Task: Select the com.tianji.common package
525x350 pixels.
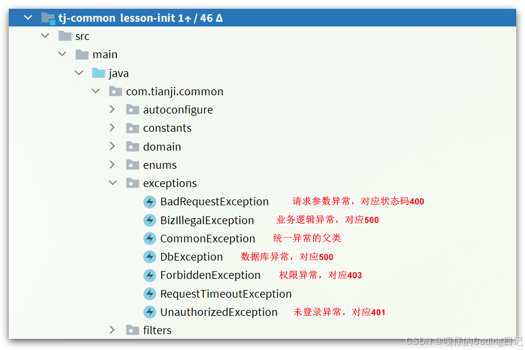Action: click(174, 91)
